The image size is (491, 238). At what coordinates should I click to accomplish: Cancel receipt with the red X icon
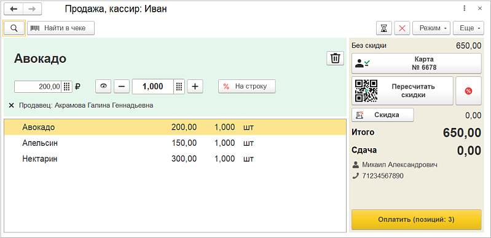pos(403,28)
